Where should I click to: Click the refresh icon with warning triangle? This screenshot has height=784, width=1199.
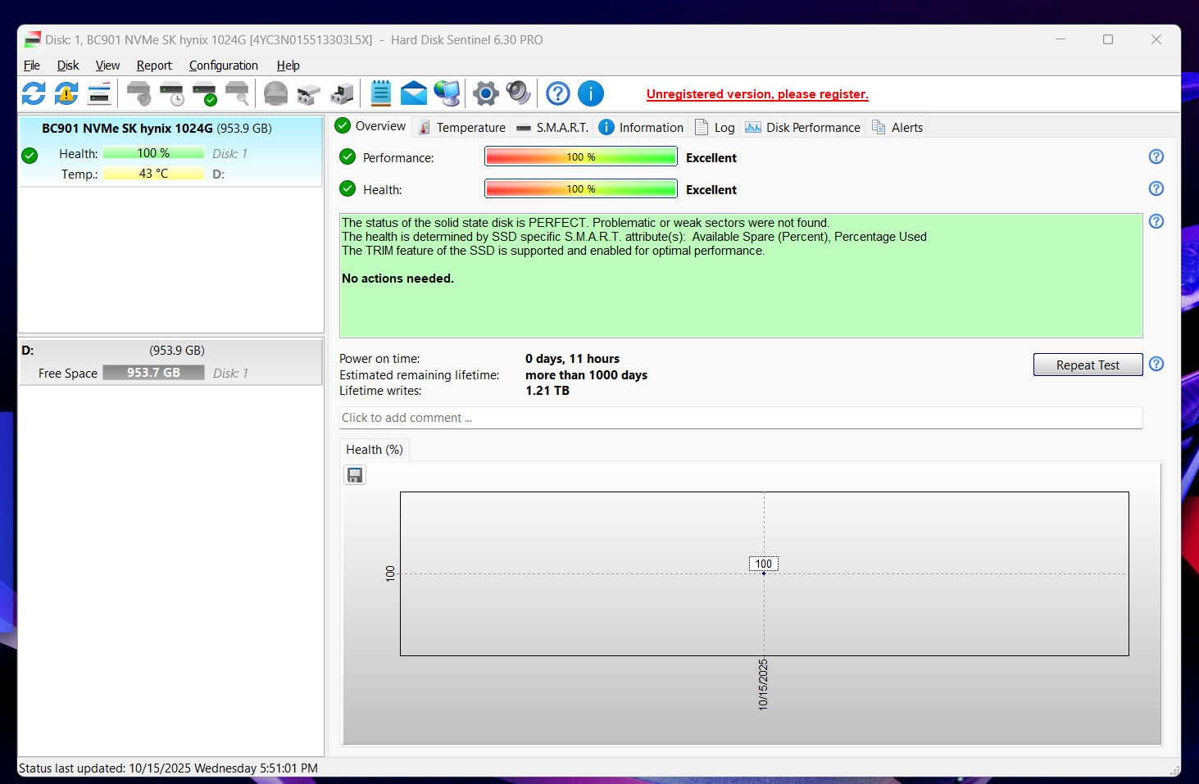[x=66, y=93]
